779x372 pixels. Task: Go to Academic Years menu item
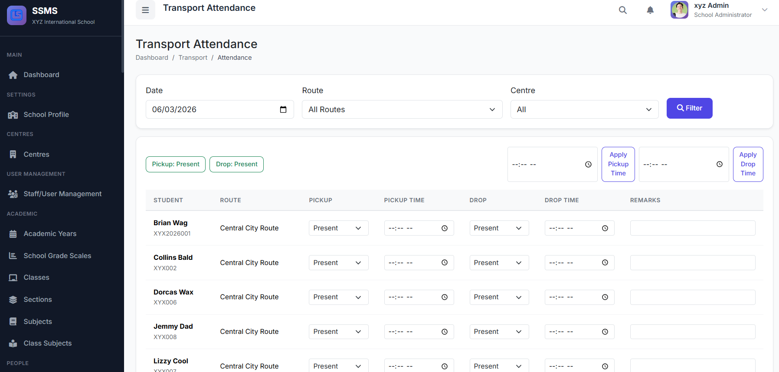50,234
